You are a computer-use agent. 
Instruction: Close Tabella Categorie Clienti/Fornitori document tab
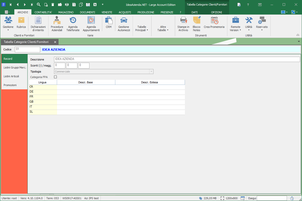tap(55, 42)
